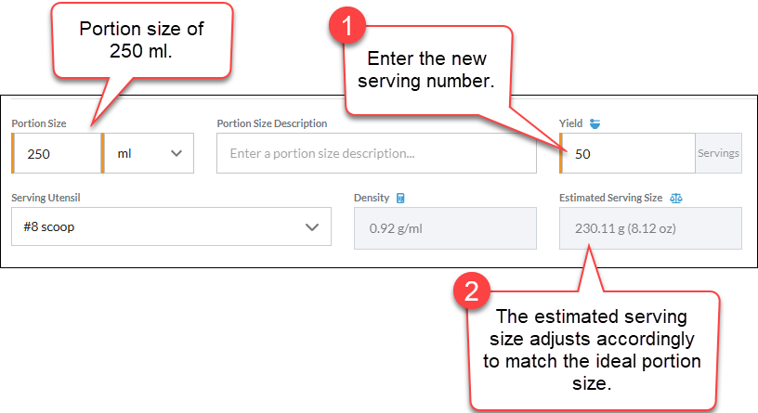Screen dimensions: 758x413
Task: Click the Yield label text
Action: [x=570, y=123]
